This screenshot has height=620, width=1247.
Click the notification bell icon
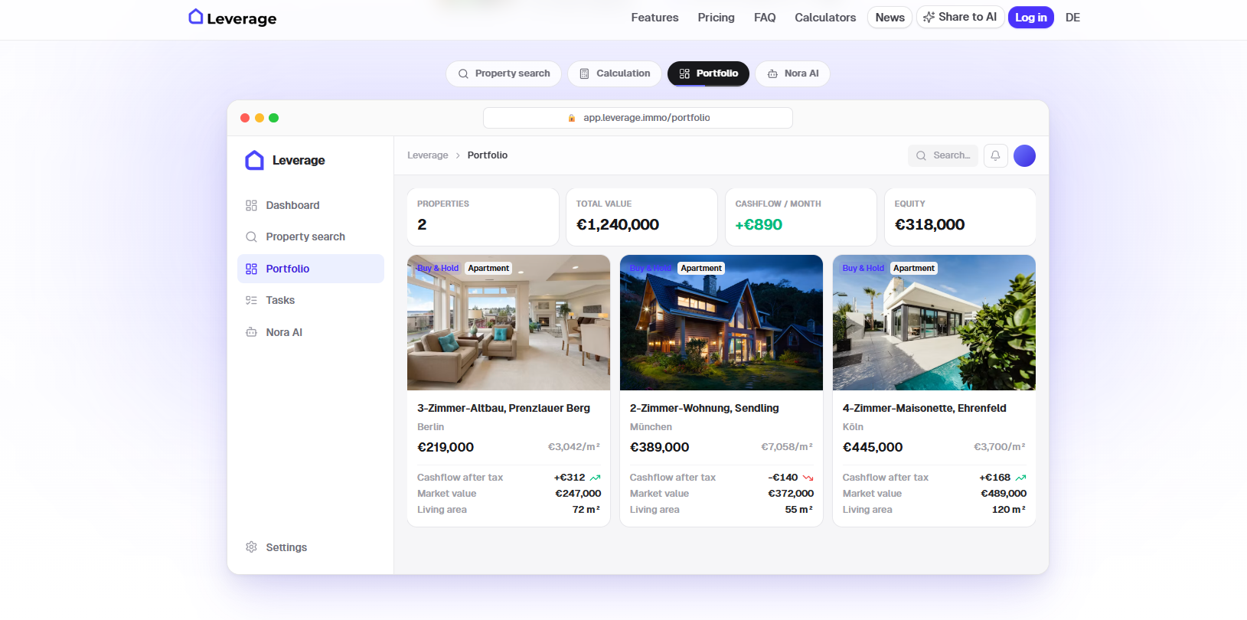tap(995, 155)
